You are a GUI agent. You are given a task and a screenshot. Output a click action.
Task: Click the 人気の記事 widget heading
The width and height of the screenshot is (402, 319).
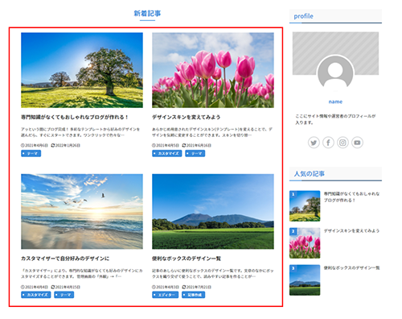click(x=310, y=174)
